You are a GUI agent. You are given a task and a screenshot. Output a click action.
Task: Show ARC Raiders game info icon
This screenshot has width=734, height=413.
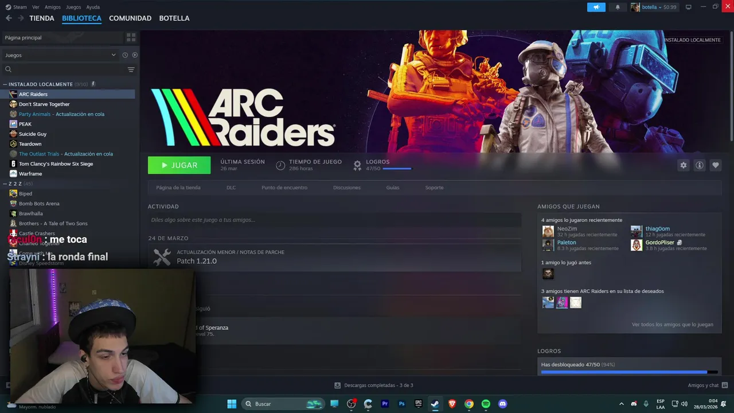pos(700,165)
